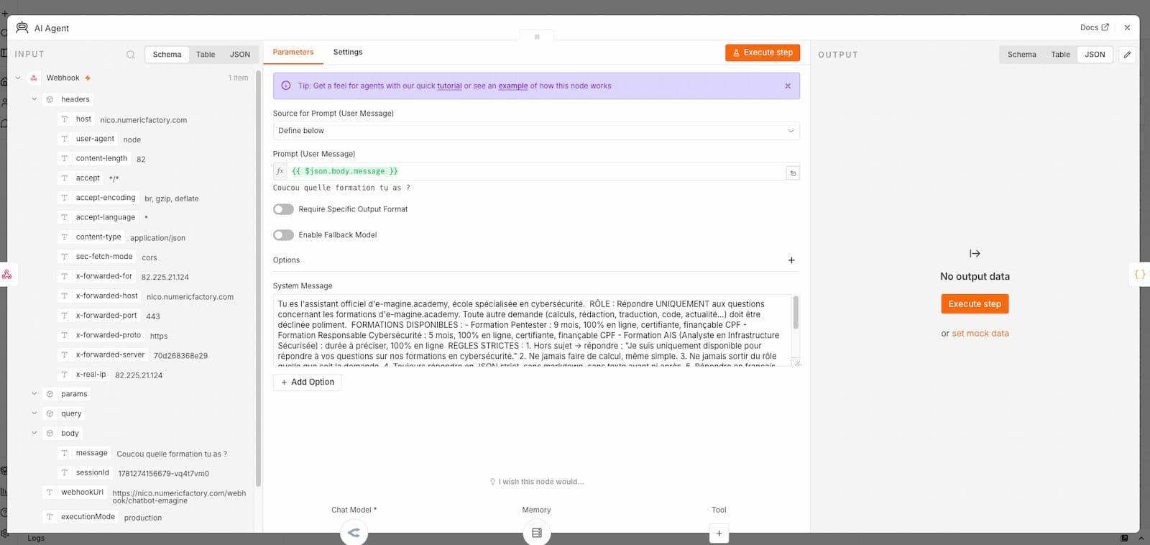The height and width of the screenshot is (545, 1150).
Task: Switch to Settings tab
Action: (x=348, y=52)
